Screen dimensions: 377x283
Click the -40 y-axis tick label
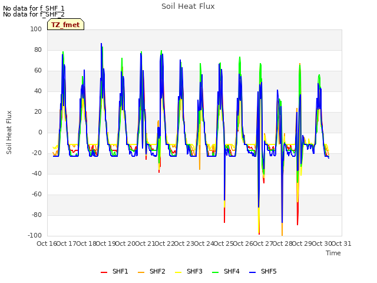tap(37, 173)
